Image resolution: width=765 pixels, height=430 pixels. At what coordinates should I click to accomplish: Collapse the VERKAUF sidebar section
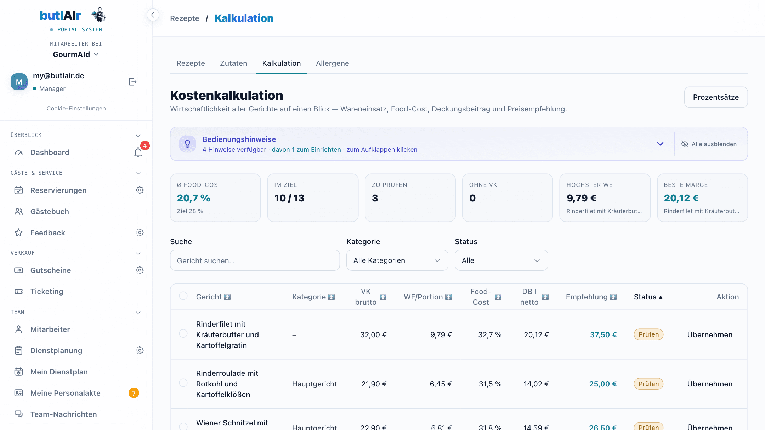(138, 253)
